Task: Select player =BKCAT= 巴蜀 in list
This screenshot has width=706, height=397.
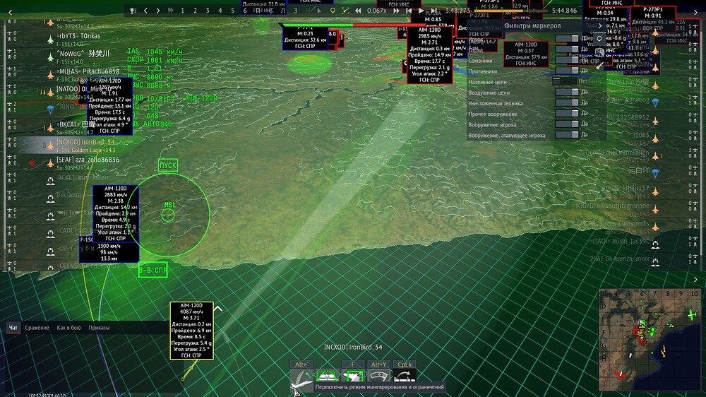Action: coord(76,124)
